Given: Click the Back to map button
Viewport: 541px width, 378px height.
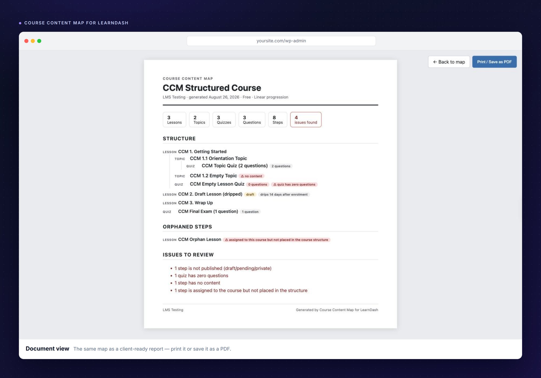Looking at the screenshot, I should [x=449, y=62].
